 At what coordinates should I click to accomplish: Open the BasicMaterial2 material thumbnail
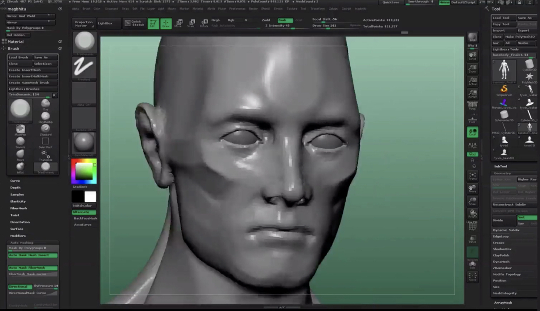coord(84,144)
